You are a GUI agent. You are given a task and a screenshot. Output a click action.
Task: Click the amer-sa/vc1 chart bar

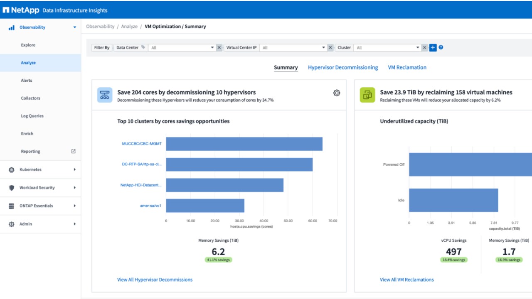coord(205,206)
